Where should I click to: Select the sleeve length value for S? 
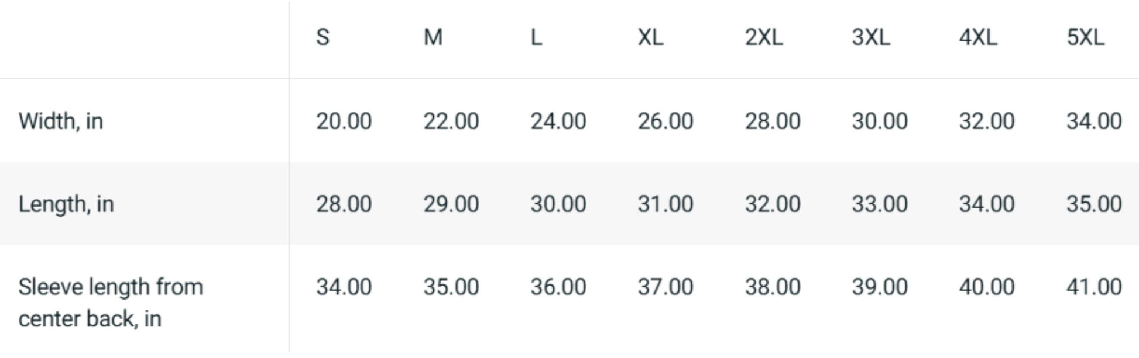click(x=344, y=287)
